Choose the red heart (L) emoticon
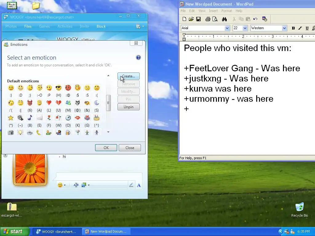 pos(49,103)
